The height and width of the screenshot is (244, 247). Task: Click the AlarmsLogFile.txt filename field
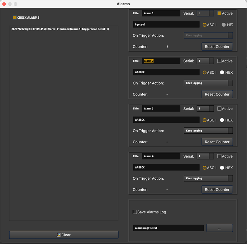click(x=168, y=228)
